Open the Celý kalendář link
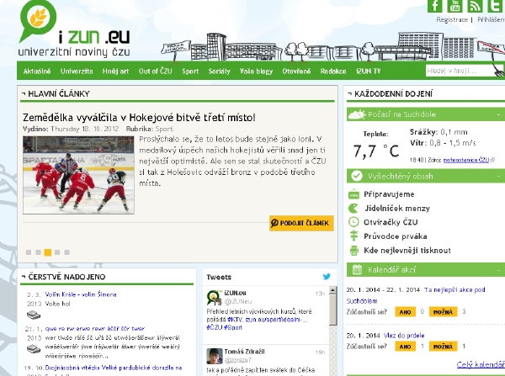505x376 pixels. (x=481, y=364)
